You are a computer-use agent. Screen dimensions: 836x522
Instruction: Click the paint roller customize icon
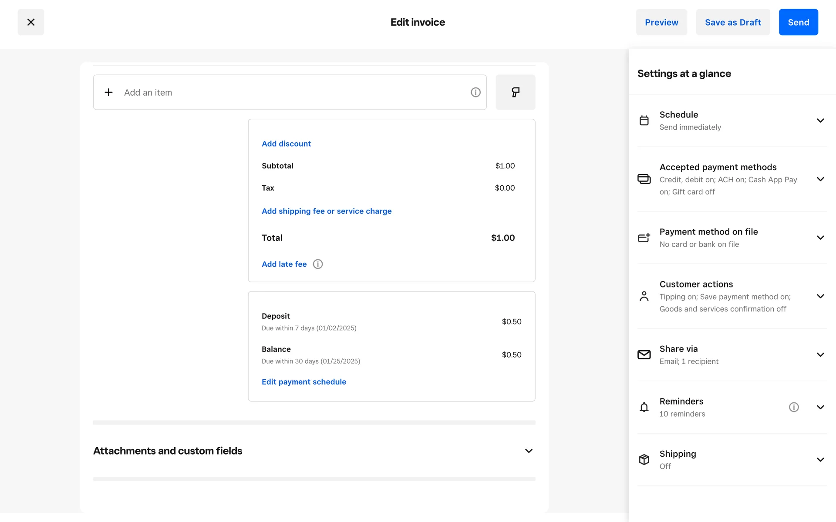click(x=515, y=92)
